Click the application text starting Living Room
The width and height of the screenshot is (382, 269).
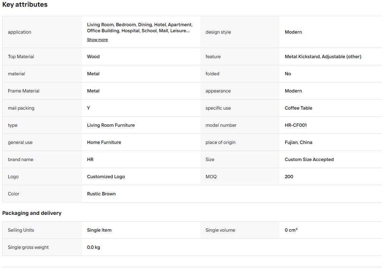coord(140,28)
